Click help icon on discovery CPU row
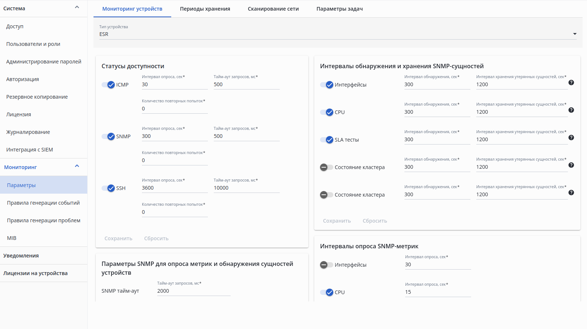The height and width of the screenshot is (329, 587). [571, 110]
